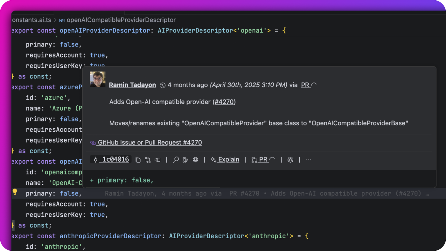Click the author's avatar photo
Viewport: 446px width, 251px height.
coord(98,79)
